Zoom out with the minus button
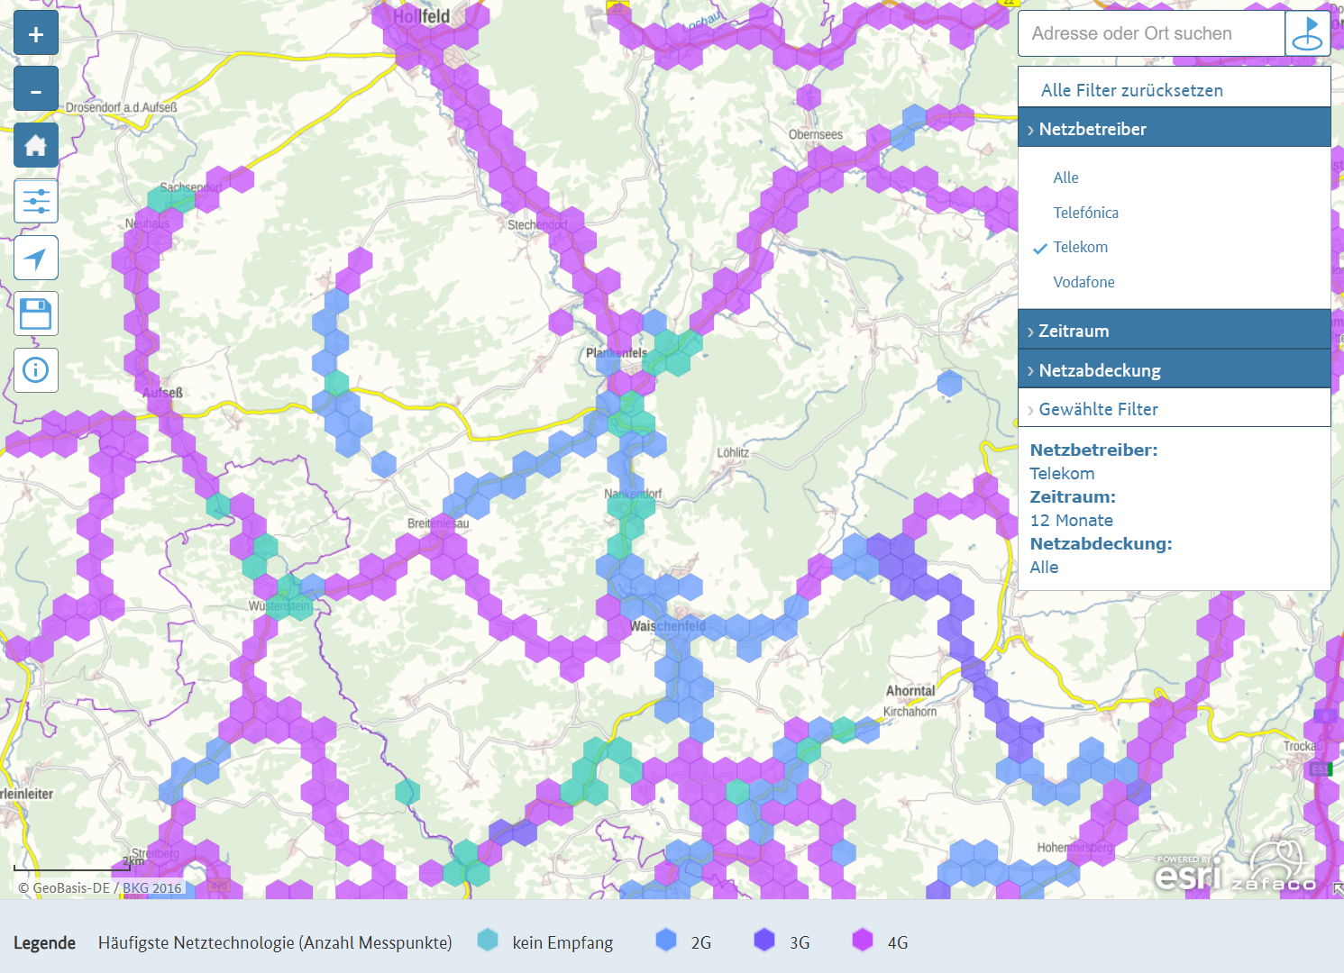The image size is (1344, 973). pyautogui.click(x=36, y=89)
